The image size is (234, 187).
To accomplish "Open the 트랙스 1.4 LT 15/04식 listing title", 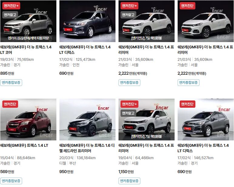I will pyautogui.click(x=24, y=146).
